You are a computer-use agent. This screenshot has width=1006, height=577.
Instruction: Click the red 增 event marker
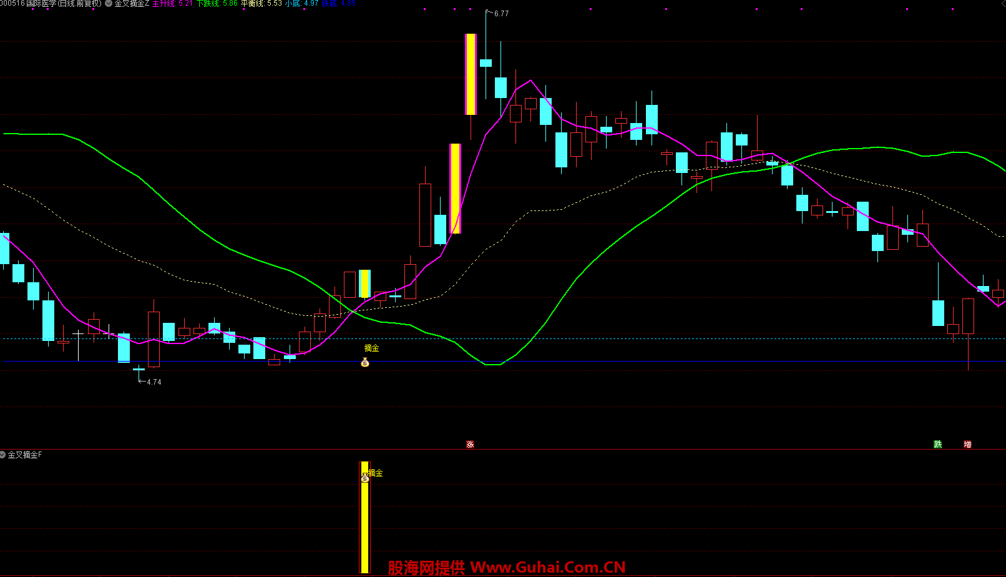967,444
